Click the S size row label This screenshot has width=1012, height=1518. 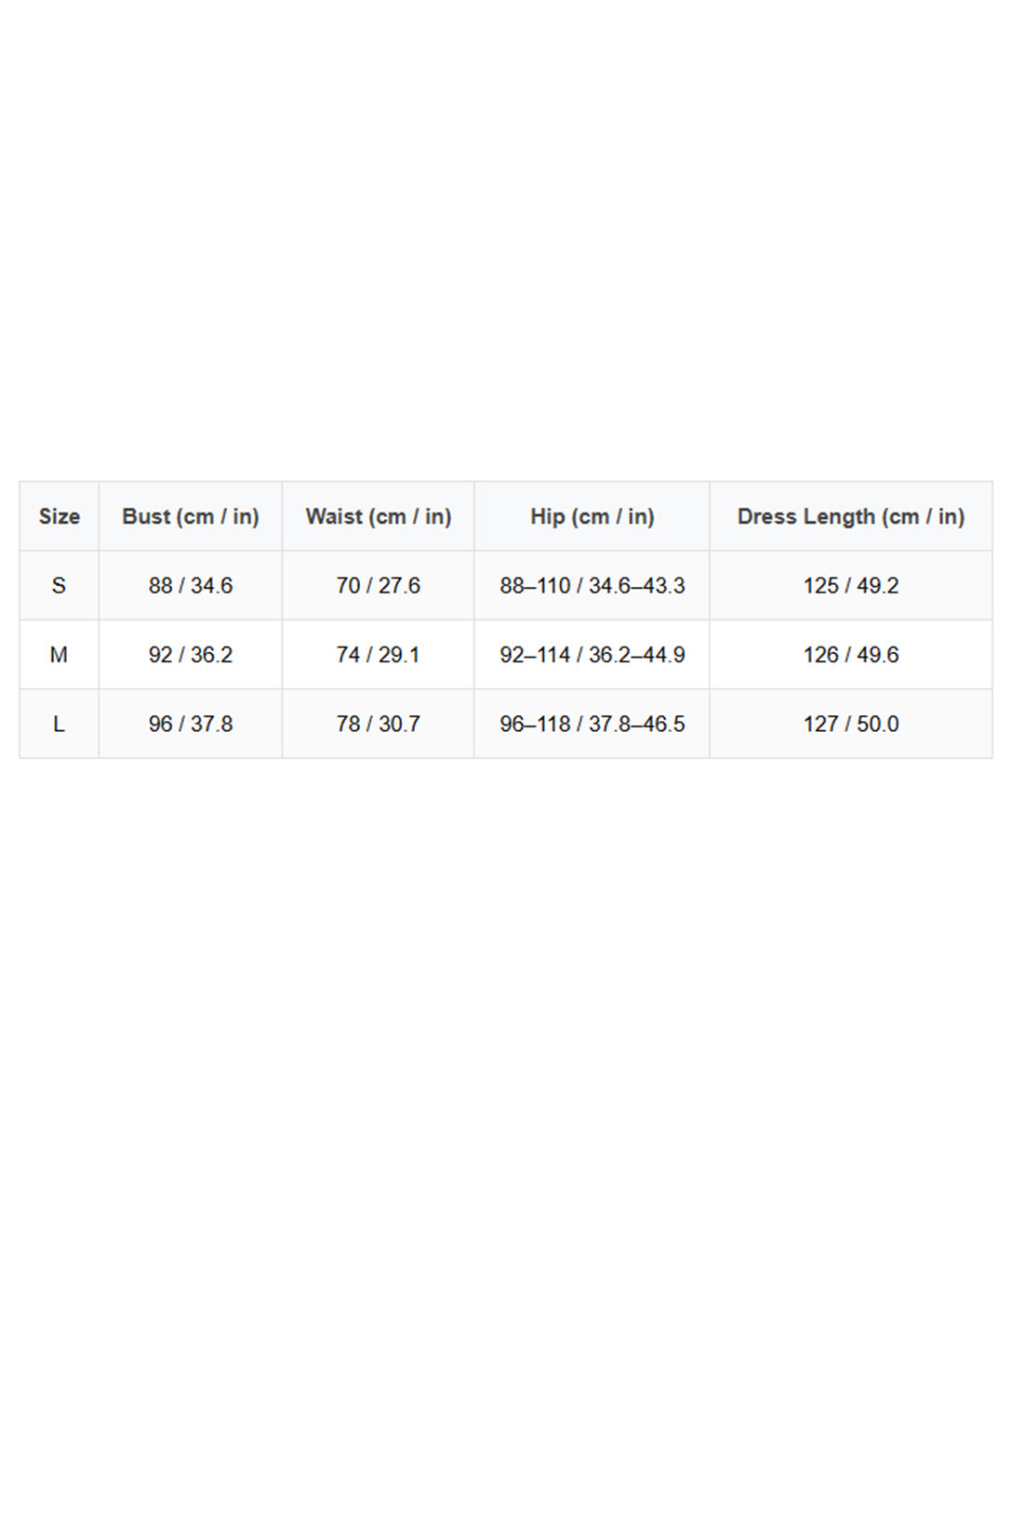pos(59,585)
